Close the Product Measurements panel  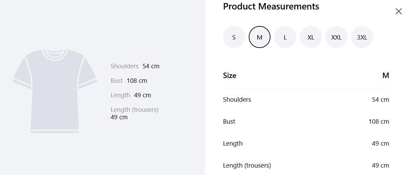click(399, 11)
